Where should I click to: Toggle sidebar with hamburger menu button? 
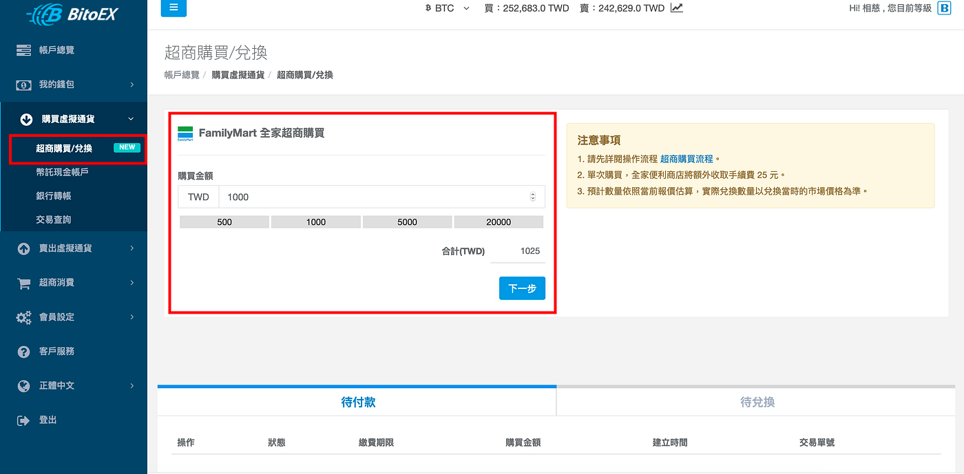[174, 8]
